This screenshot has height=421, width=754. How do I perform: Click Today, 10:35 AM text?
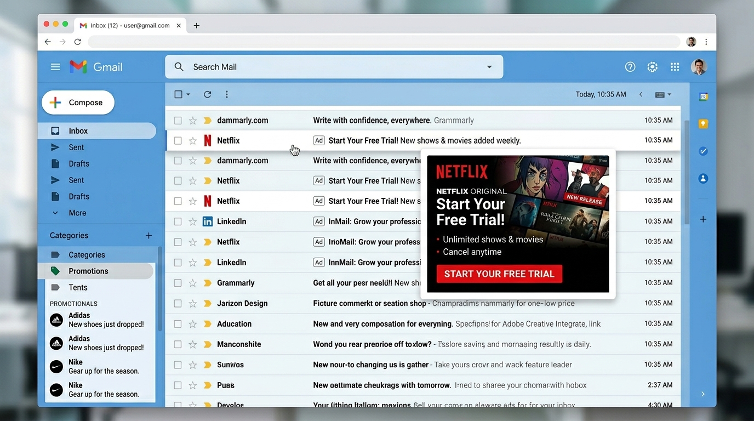[601, 94]
